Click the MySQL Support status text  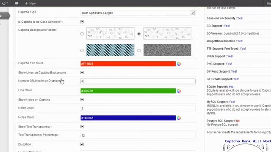click(x=221, y=102)
